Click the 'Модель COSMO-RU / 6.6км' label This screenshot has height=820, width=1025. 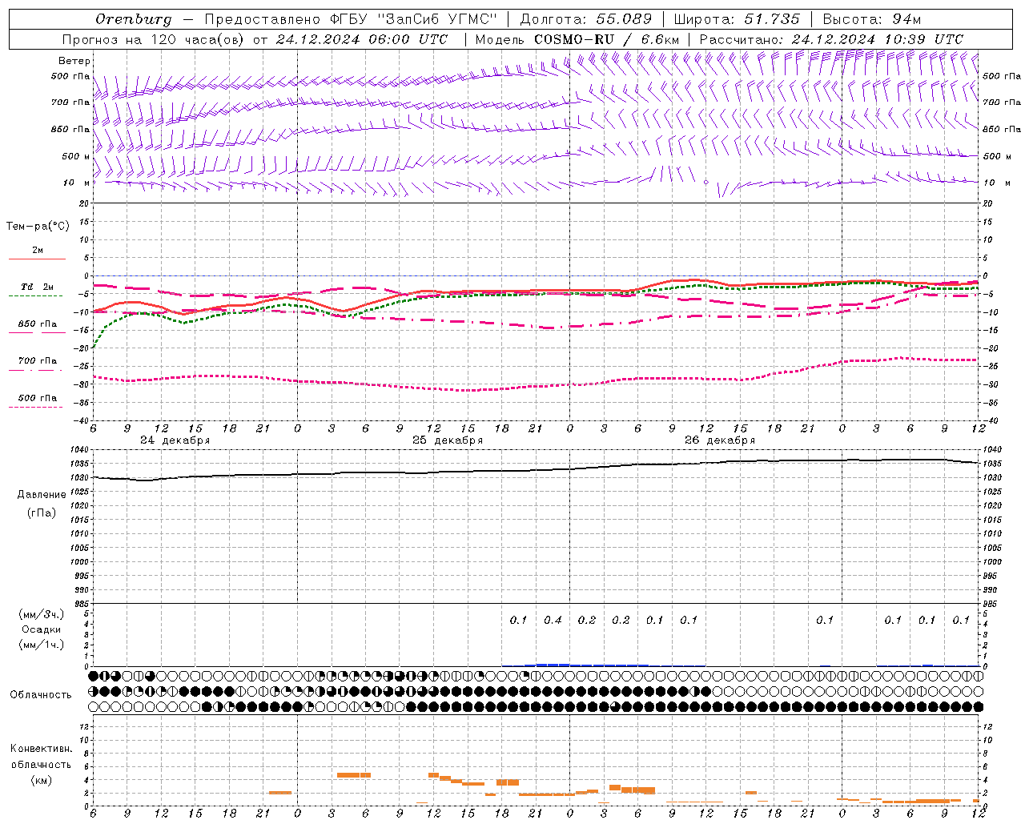click(577, 39)
